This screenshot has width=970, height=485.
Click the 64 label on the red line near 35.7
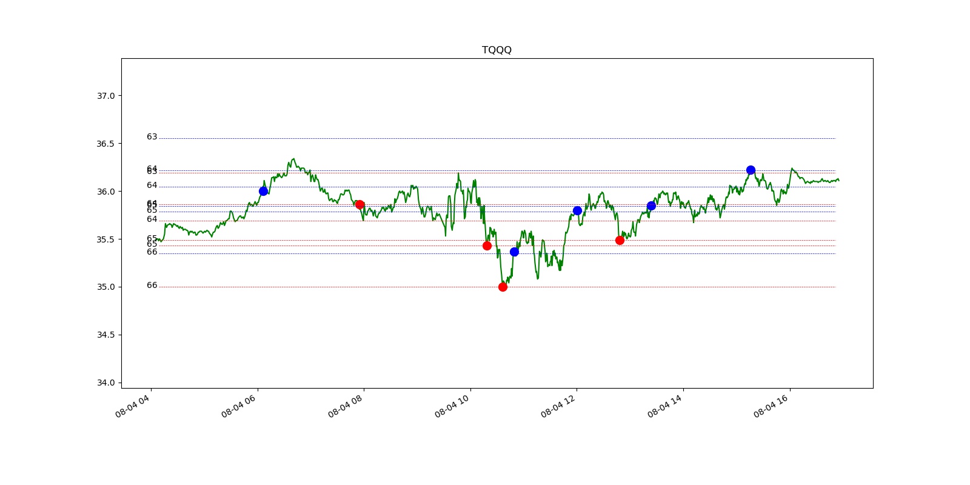pyautogui.click(x=152, y=219)
